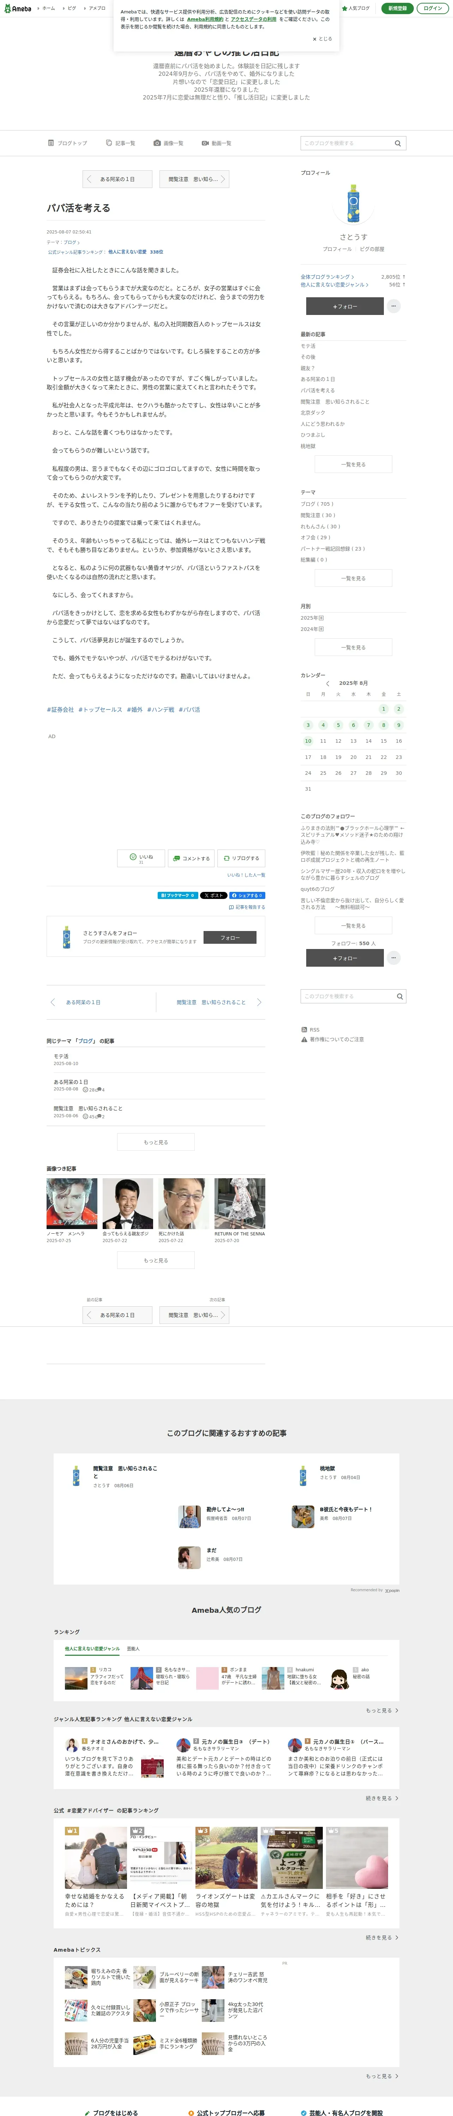Open the 新規登録 registration button

coord(397,8)
